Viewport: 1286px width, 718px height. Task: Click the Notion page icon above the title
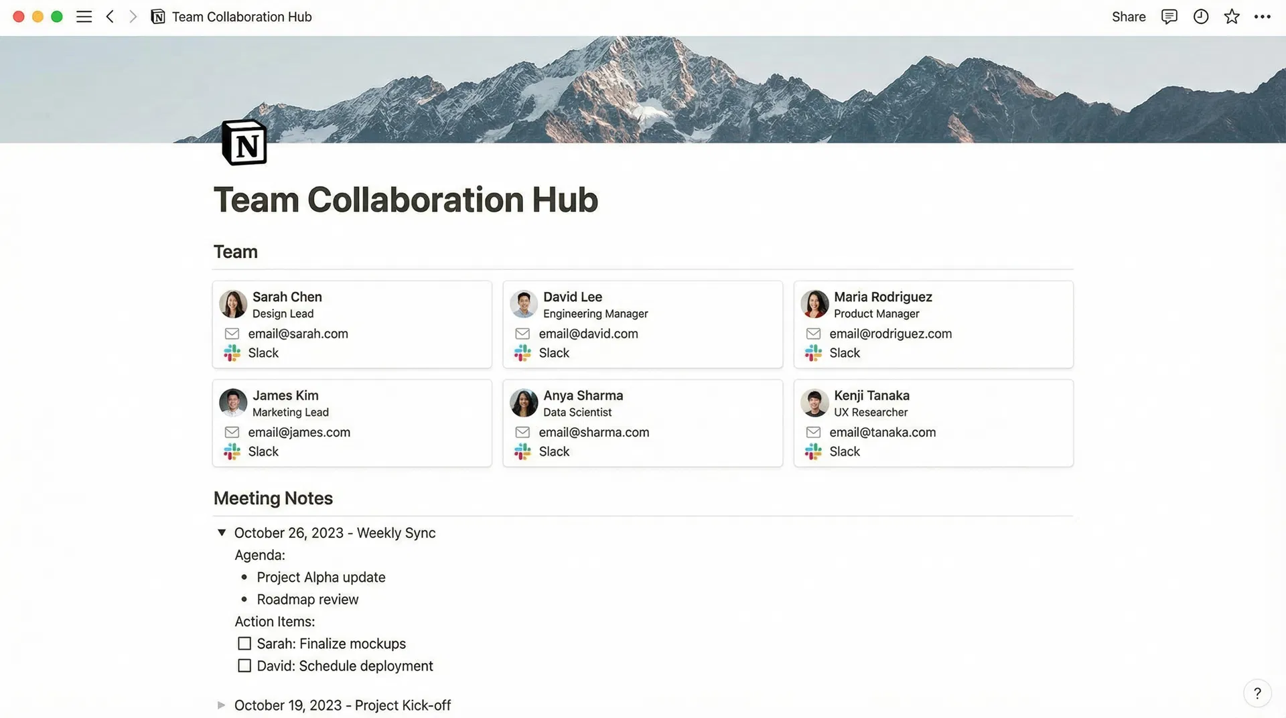click(245, 142)
